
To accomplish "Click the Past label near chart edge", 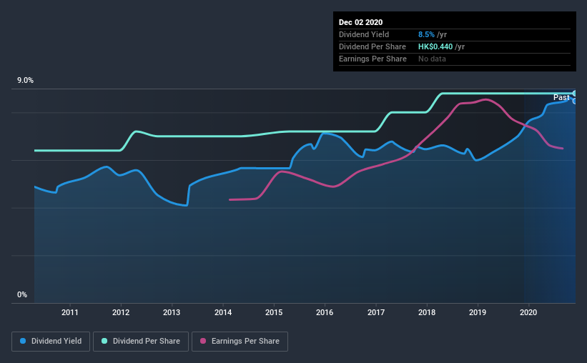I will [561, 98].
